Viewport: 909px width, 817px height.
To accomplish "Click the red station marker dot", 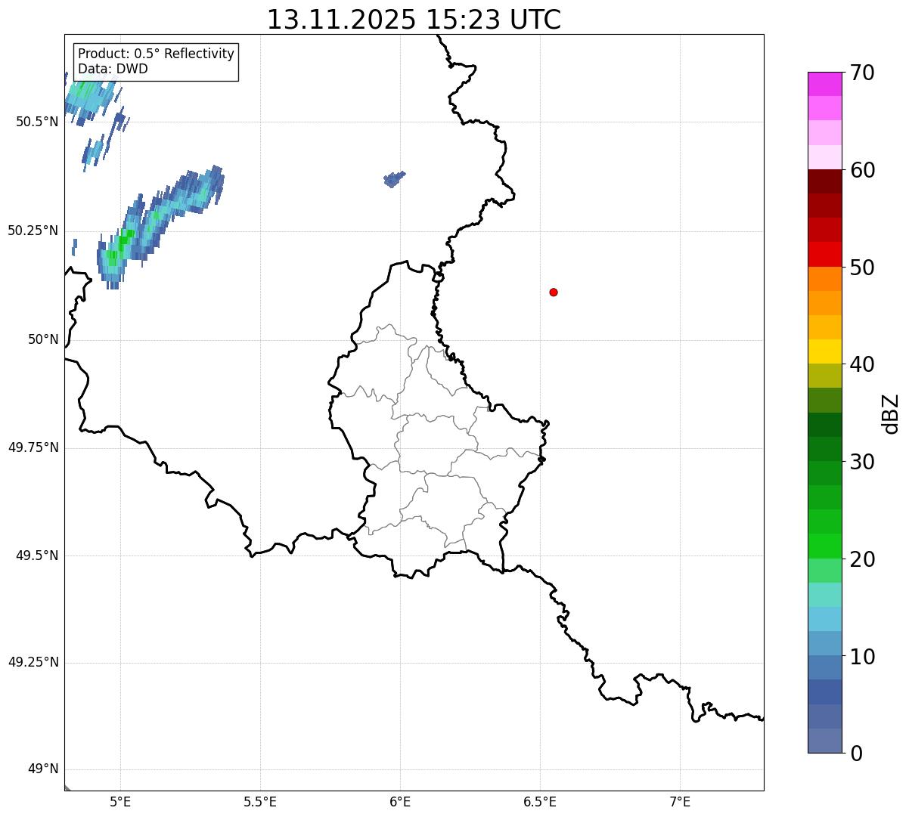I will click(x=554, y=292).
